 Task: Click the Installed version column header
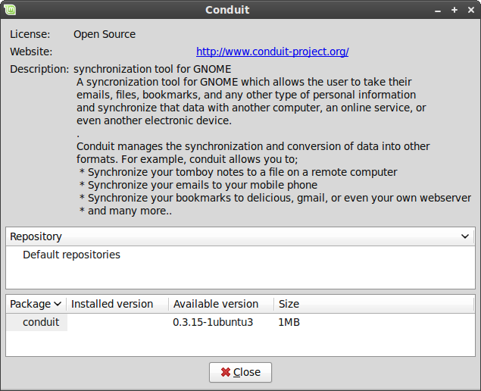point(117,304)
